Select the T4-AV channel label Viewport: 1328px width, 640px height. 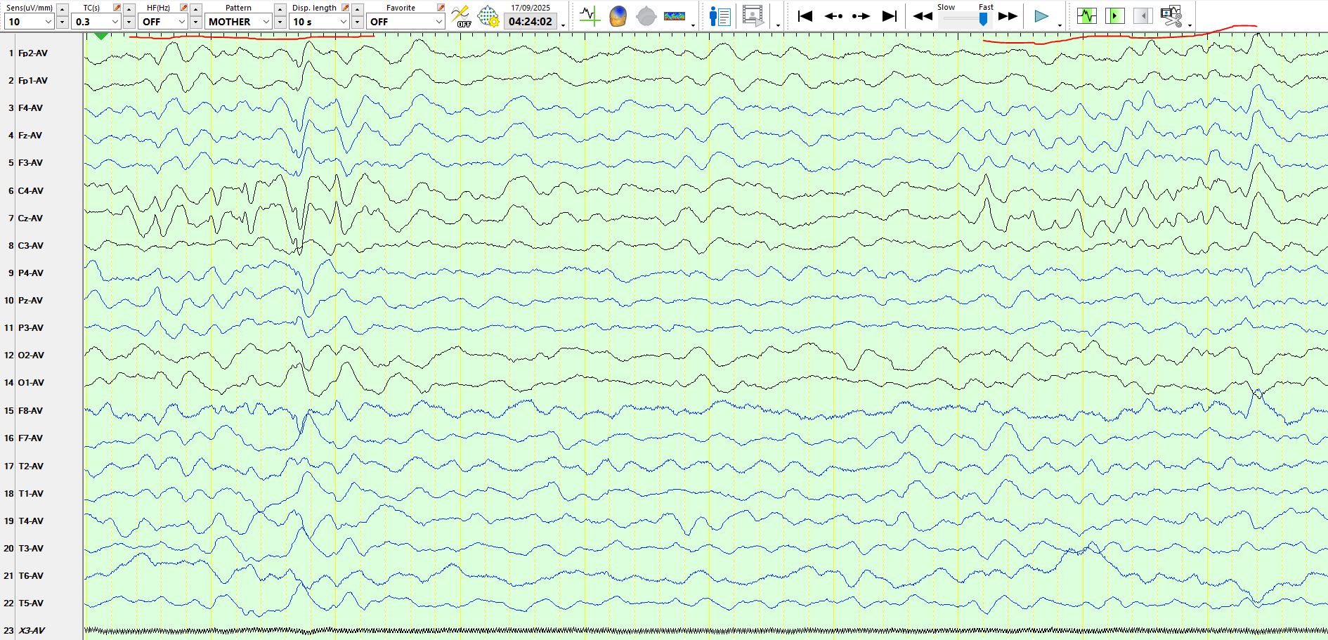31,521
